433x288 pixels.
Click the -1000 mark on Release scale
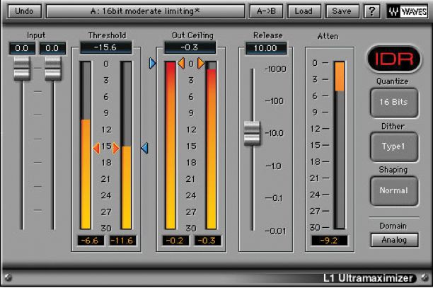[x=275, y=69]
